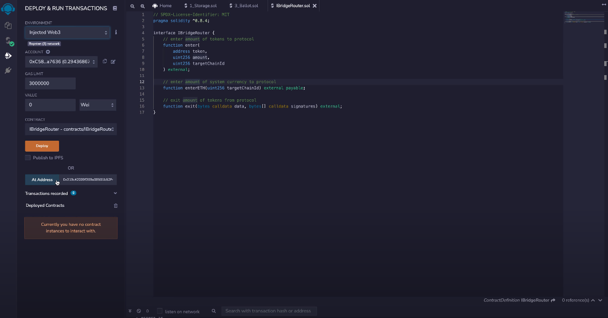Open the File Explorer sidebar icon

point(8,25)
